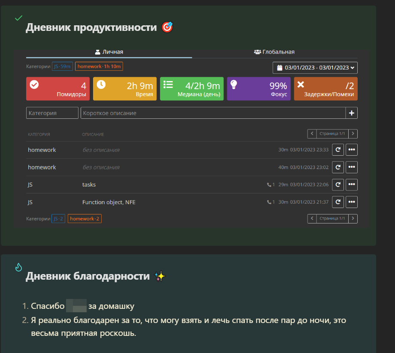Open the date range 03/01/2023 dropdown
Viewport: 395px width, 353px height.
315,68
